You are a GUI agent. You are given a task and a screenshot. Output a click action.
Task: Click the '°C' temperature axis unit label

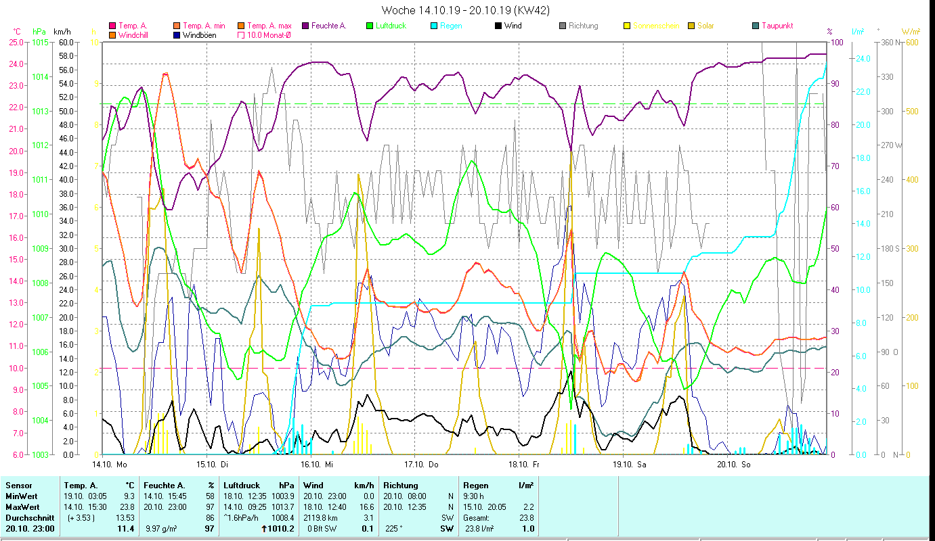(x=18, y=31)
